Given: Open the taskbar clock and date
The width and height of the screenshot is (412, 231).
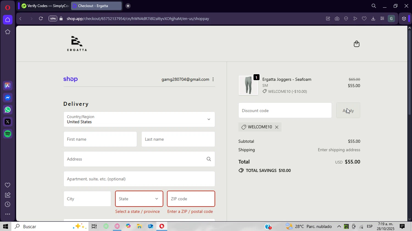Looking at the screenshot, I should pos(386,226).
